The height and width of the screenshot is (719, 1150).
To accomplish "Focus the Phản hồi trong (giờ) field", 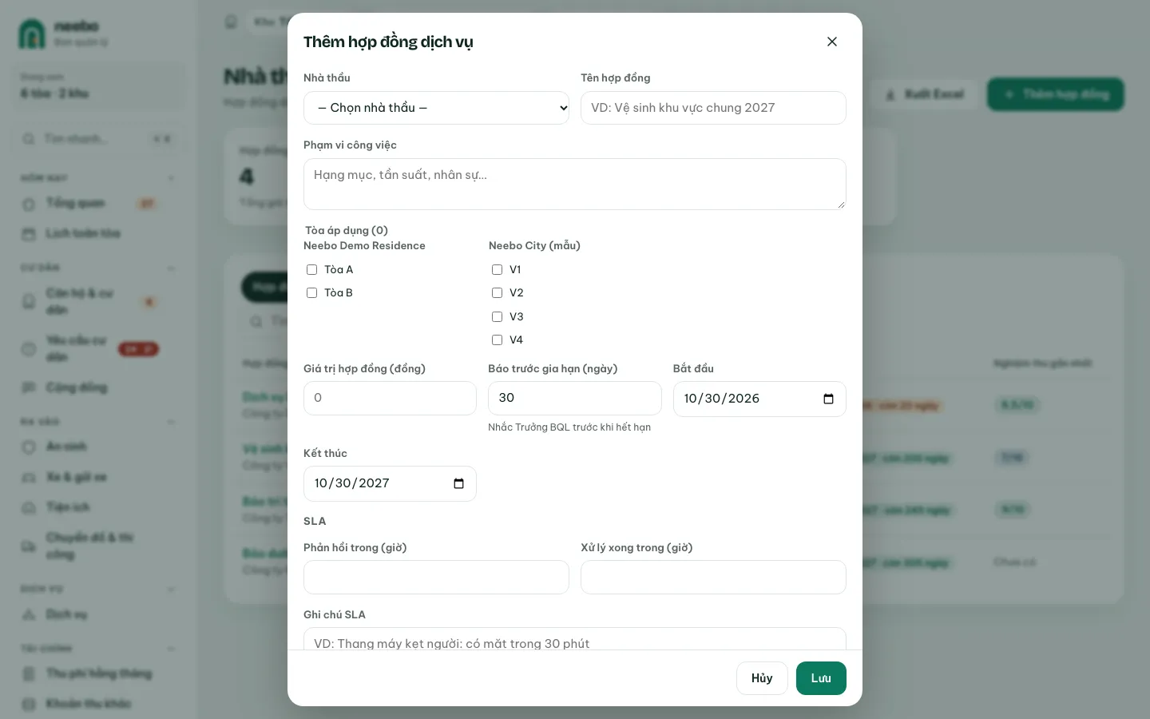I will 436,577.
